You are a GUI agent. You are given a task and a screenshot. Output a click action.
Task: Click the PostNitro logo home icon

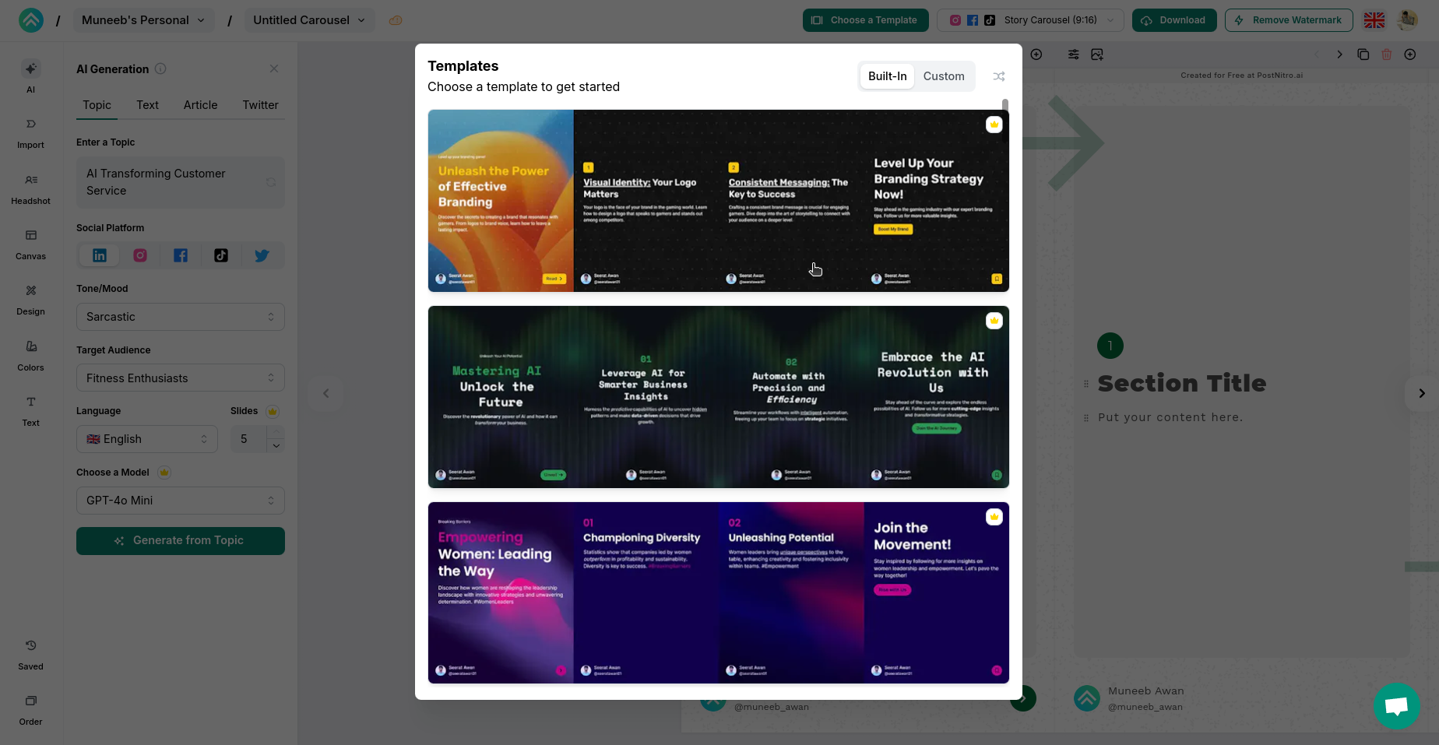(x=31, y=20)
